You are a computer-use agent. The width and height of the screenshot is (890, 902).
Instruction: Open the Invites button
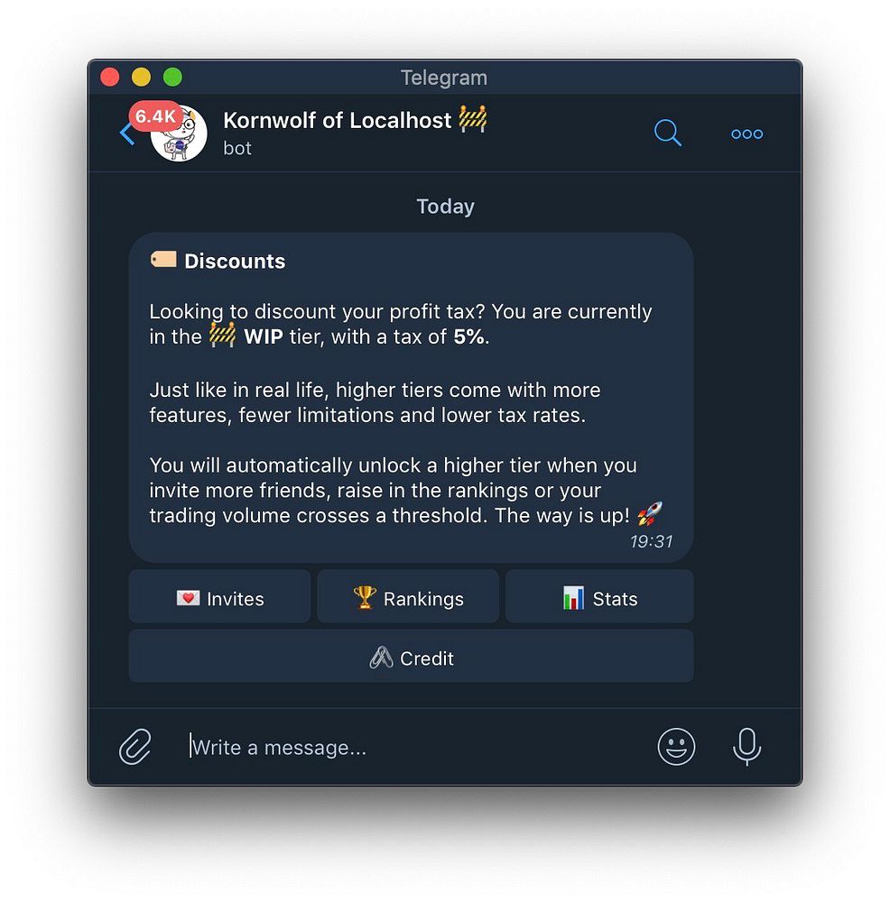pyautogui.click(x=220, y=596)
